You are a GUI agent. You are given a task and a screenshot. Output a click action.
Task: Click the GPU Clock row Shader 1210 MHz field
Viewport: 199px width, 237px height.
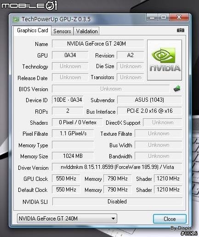pyautogui.click(x=168, y=179)
